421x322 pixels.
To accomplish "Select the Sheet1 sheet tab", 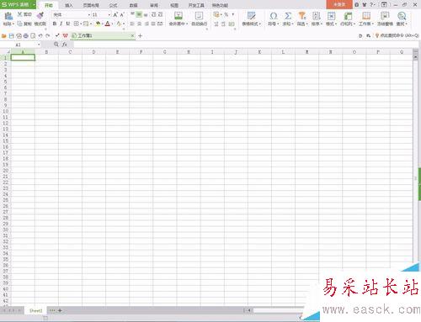I will pyautogui.click(x=35, y=310).
